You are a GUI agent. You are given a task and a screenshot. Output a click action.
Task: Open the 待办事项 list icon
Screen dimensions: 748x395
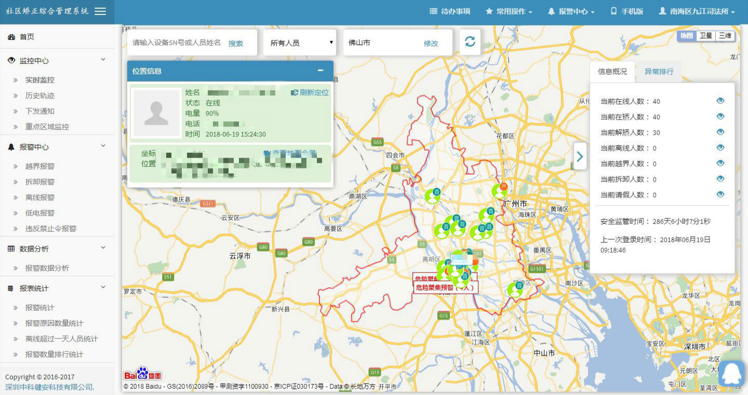(433, 11)
